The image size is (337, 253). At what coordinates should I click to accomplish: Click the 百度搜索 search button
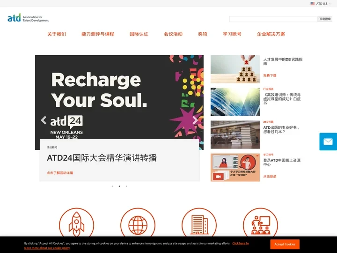[x=325, y=19]
